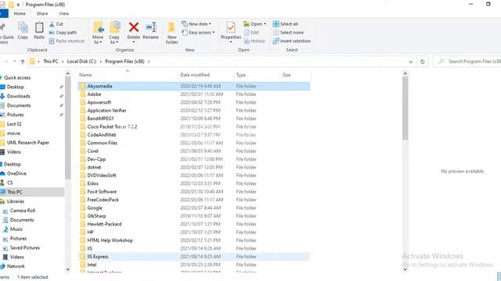Go up one level with the Up arrow
The height and width of the screenshot is (281, 501).
[23, 62]
